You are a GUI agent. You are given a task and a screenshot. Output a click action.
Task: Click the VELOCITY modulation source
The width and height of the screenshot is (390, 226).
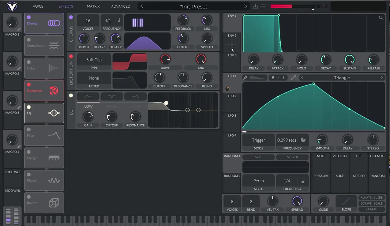pyautogui.click(x=340, y=163)
